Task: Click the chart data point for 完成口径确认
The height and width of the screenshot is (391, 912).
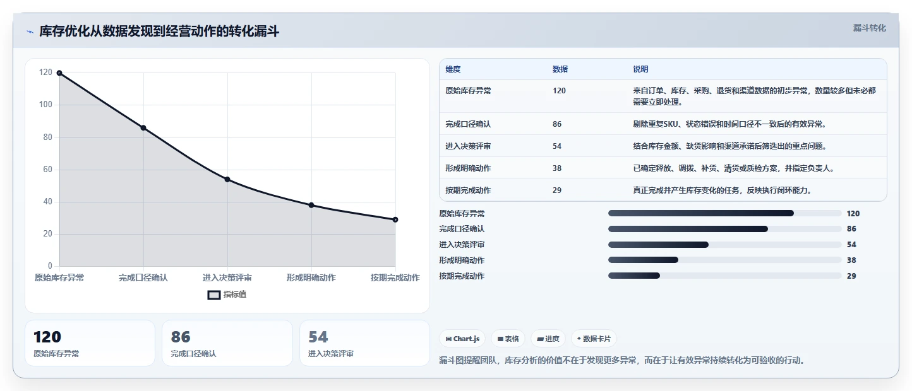Action: coord(143,128)
